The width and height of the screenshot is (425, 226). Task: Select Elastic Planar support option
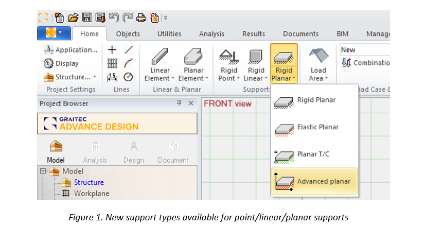tap(314, 127)
